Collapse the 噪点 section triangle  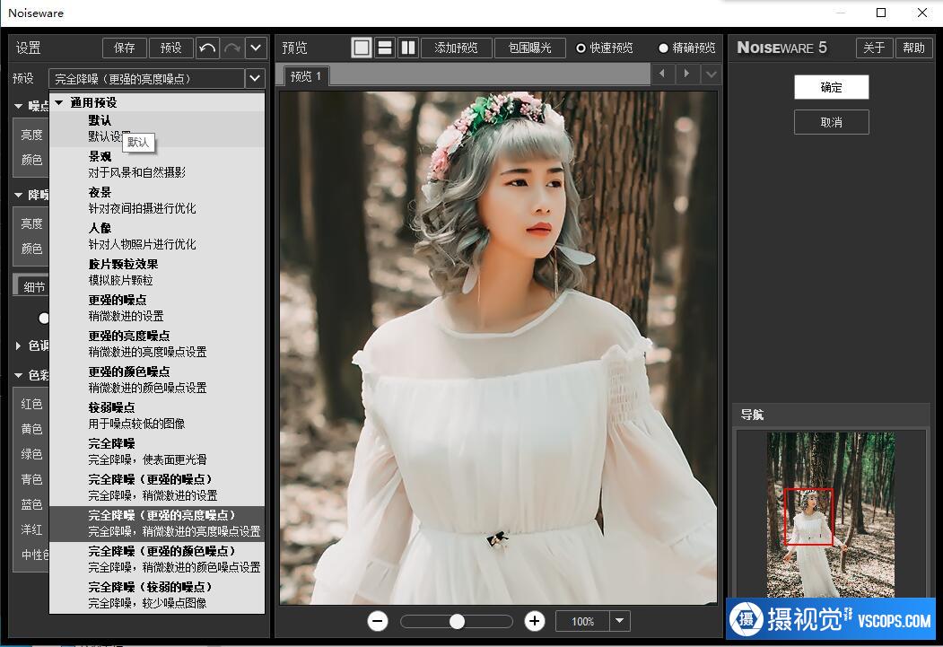click(19, 107)
